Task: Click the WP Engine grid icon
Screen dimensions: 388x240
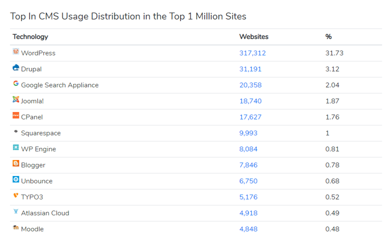Action: coord(16,147)
